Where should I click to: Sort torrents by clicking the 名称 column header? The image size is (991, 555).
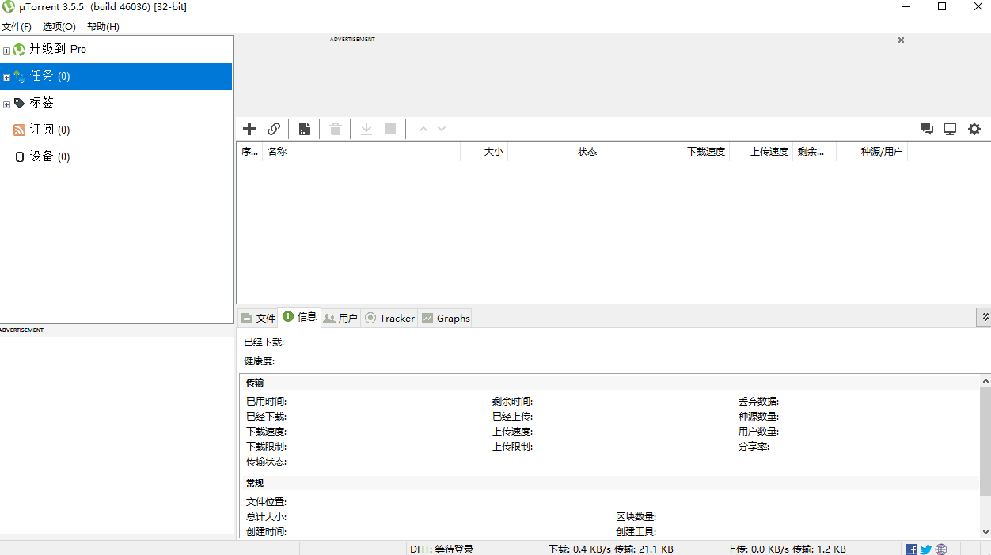(278, 152)
